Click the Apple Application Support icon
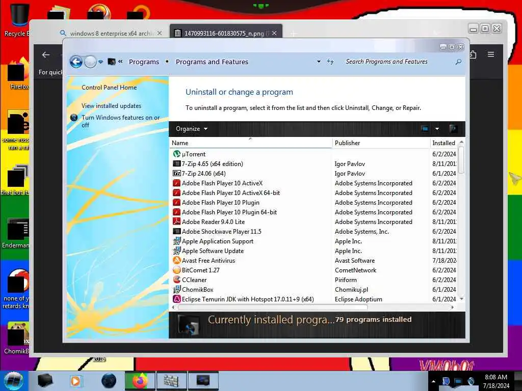522x391 pixels. tap(177, 241)
